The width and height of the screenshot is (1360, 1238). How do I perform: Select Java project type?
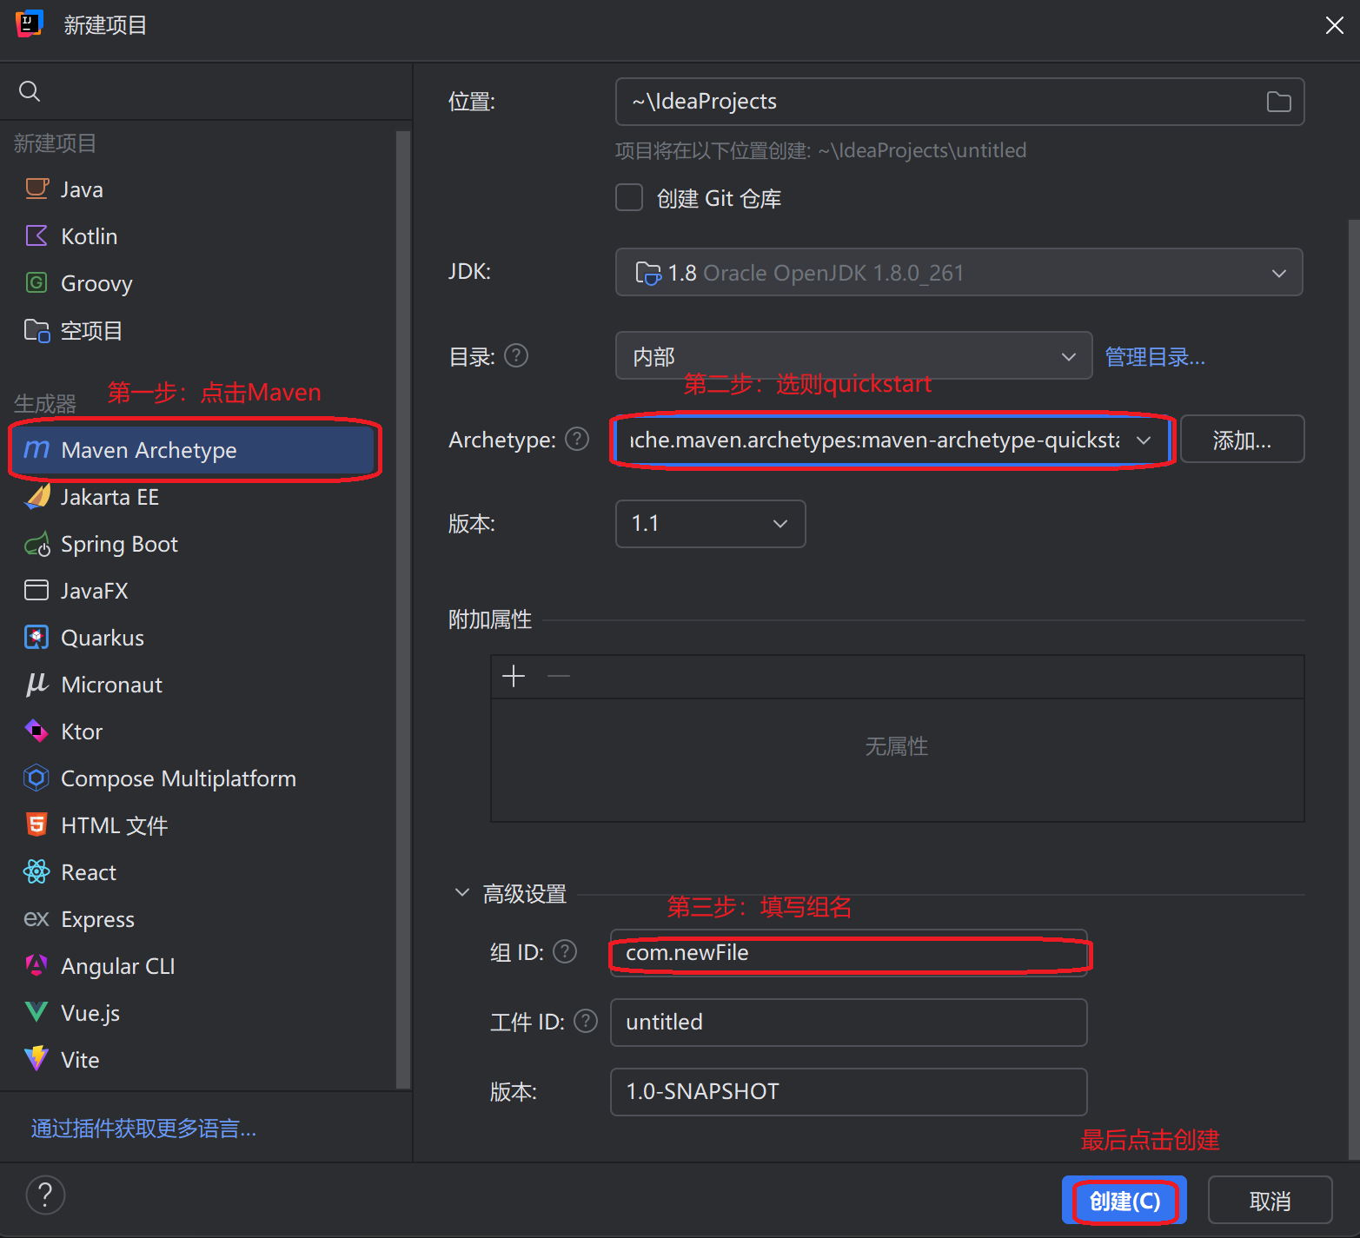coord(198,189)
